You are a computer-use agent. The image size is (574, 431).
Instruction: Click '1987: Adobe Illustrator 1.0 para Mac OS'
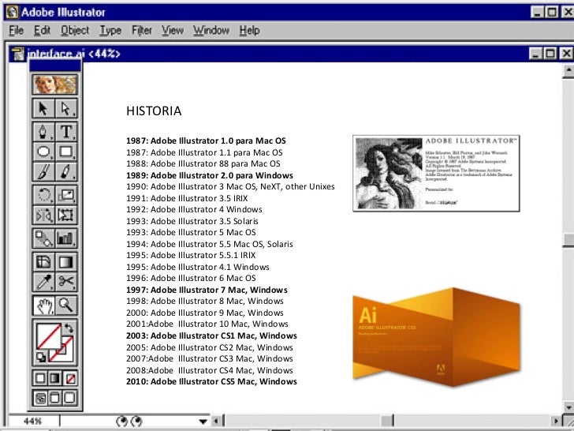point(206,141)
